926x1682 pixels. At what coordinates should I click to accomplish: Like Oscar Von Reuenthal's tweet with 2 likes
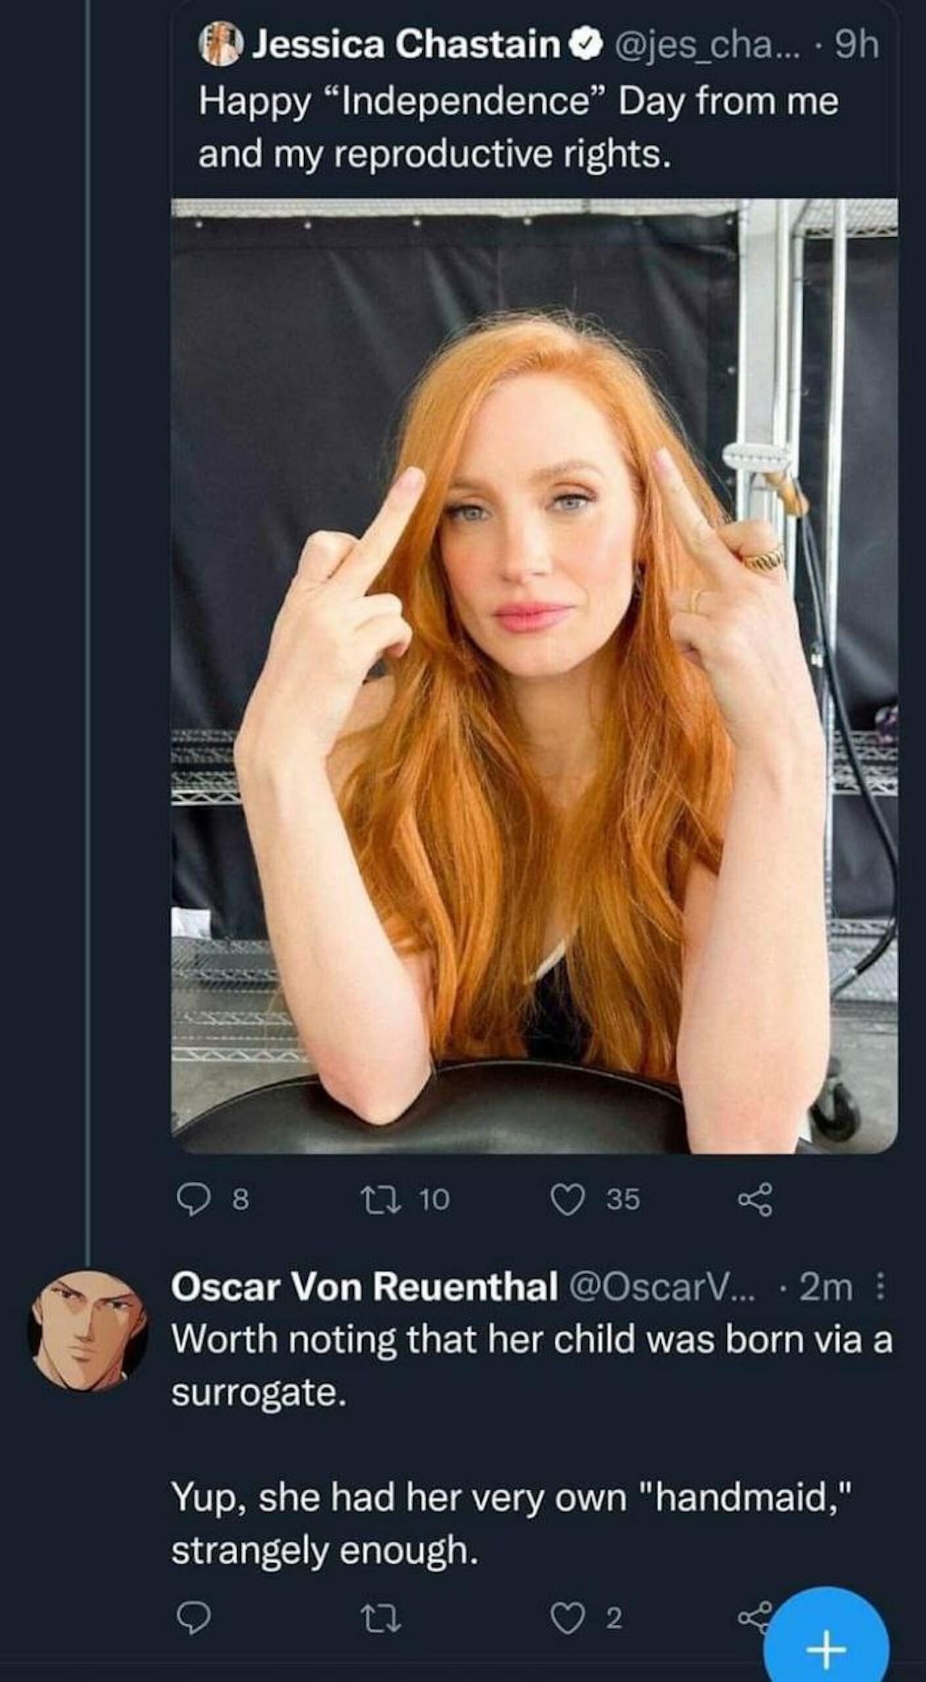pyautogui.click(x=567, y=1618)
